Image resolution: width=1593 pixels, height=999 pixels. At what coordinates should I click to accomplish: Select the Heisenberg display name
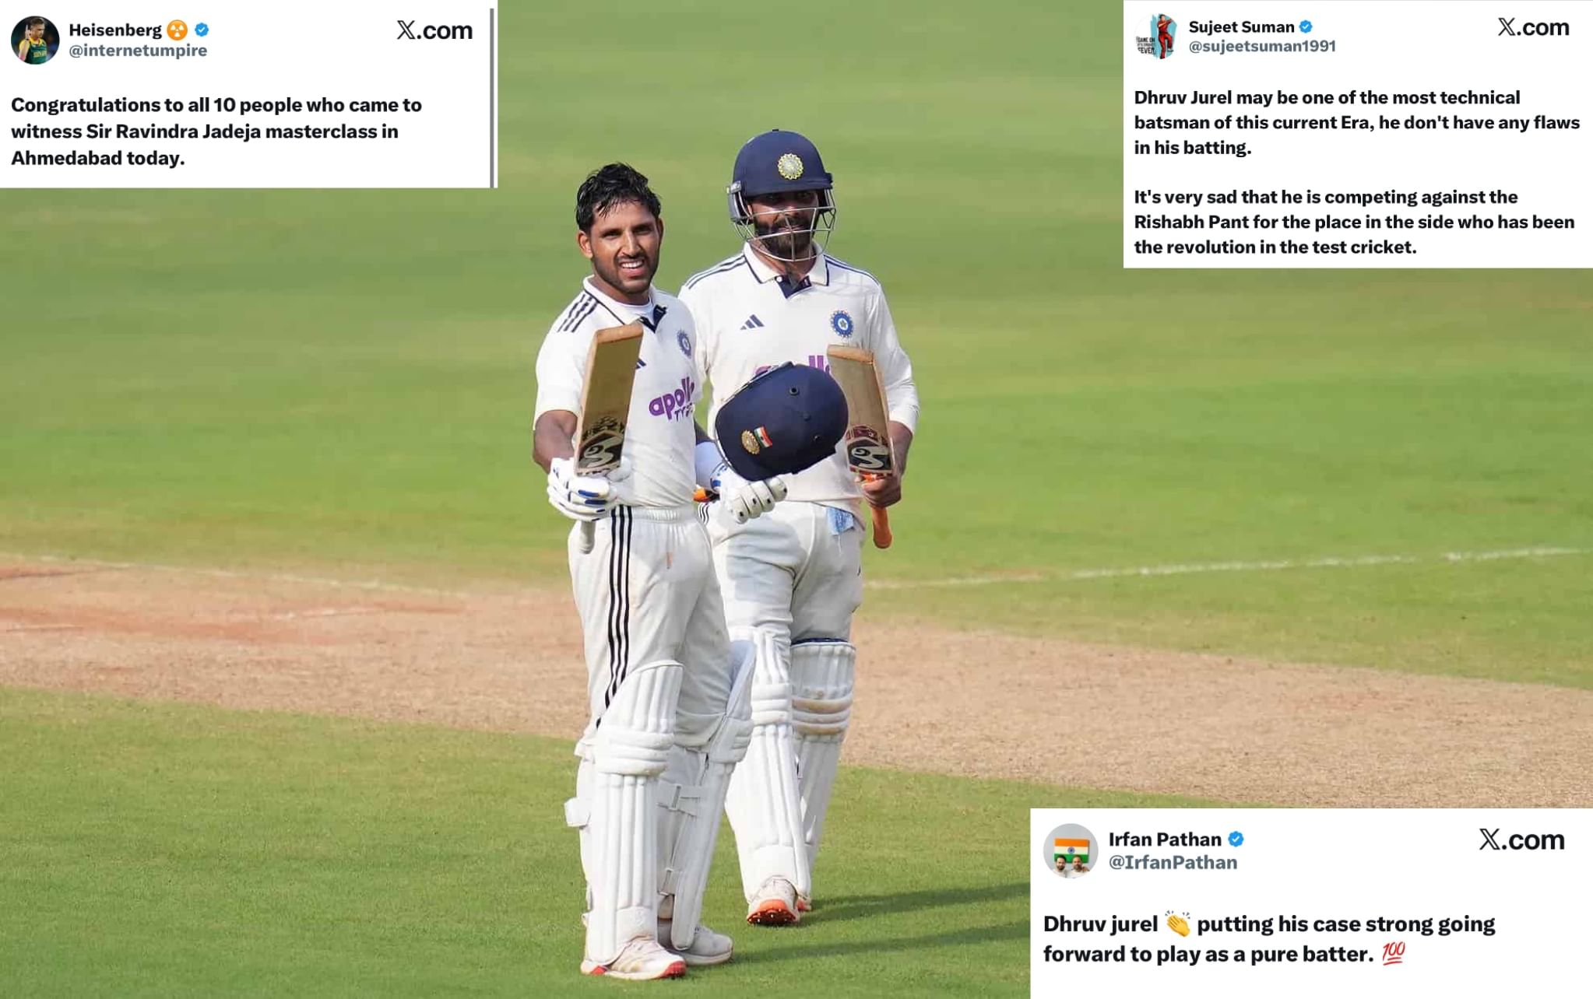pos(115,30)
